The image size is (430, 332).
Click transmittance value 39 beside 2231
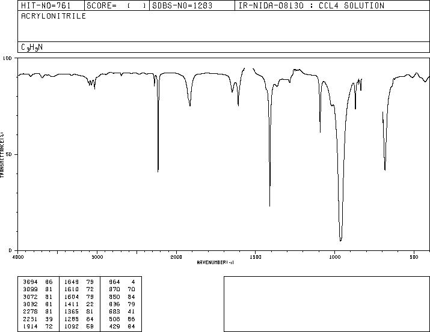click(49, 319)
